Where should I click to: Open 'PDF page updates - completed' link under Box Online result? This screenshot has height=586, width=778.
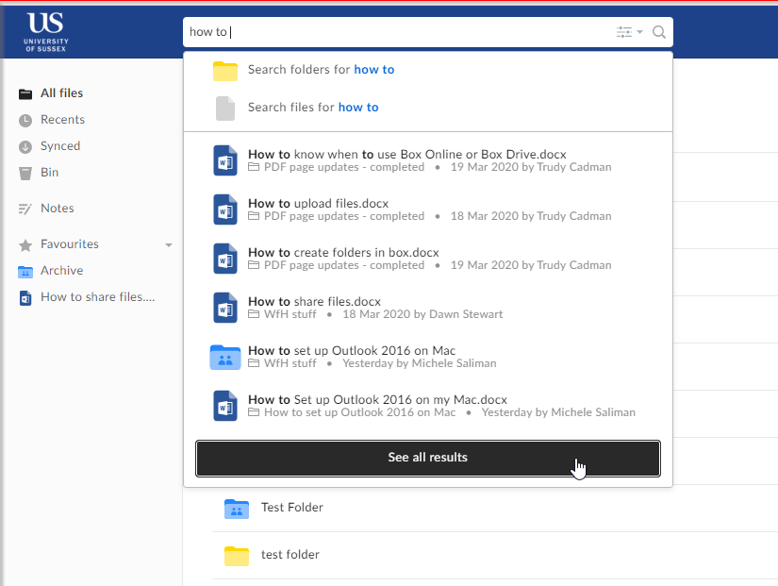click(344, 167)
